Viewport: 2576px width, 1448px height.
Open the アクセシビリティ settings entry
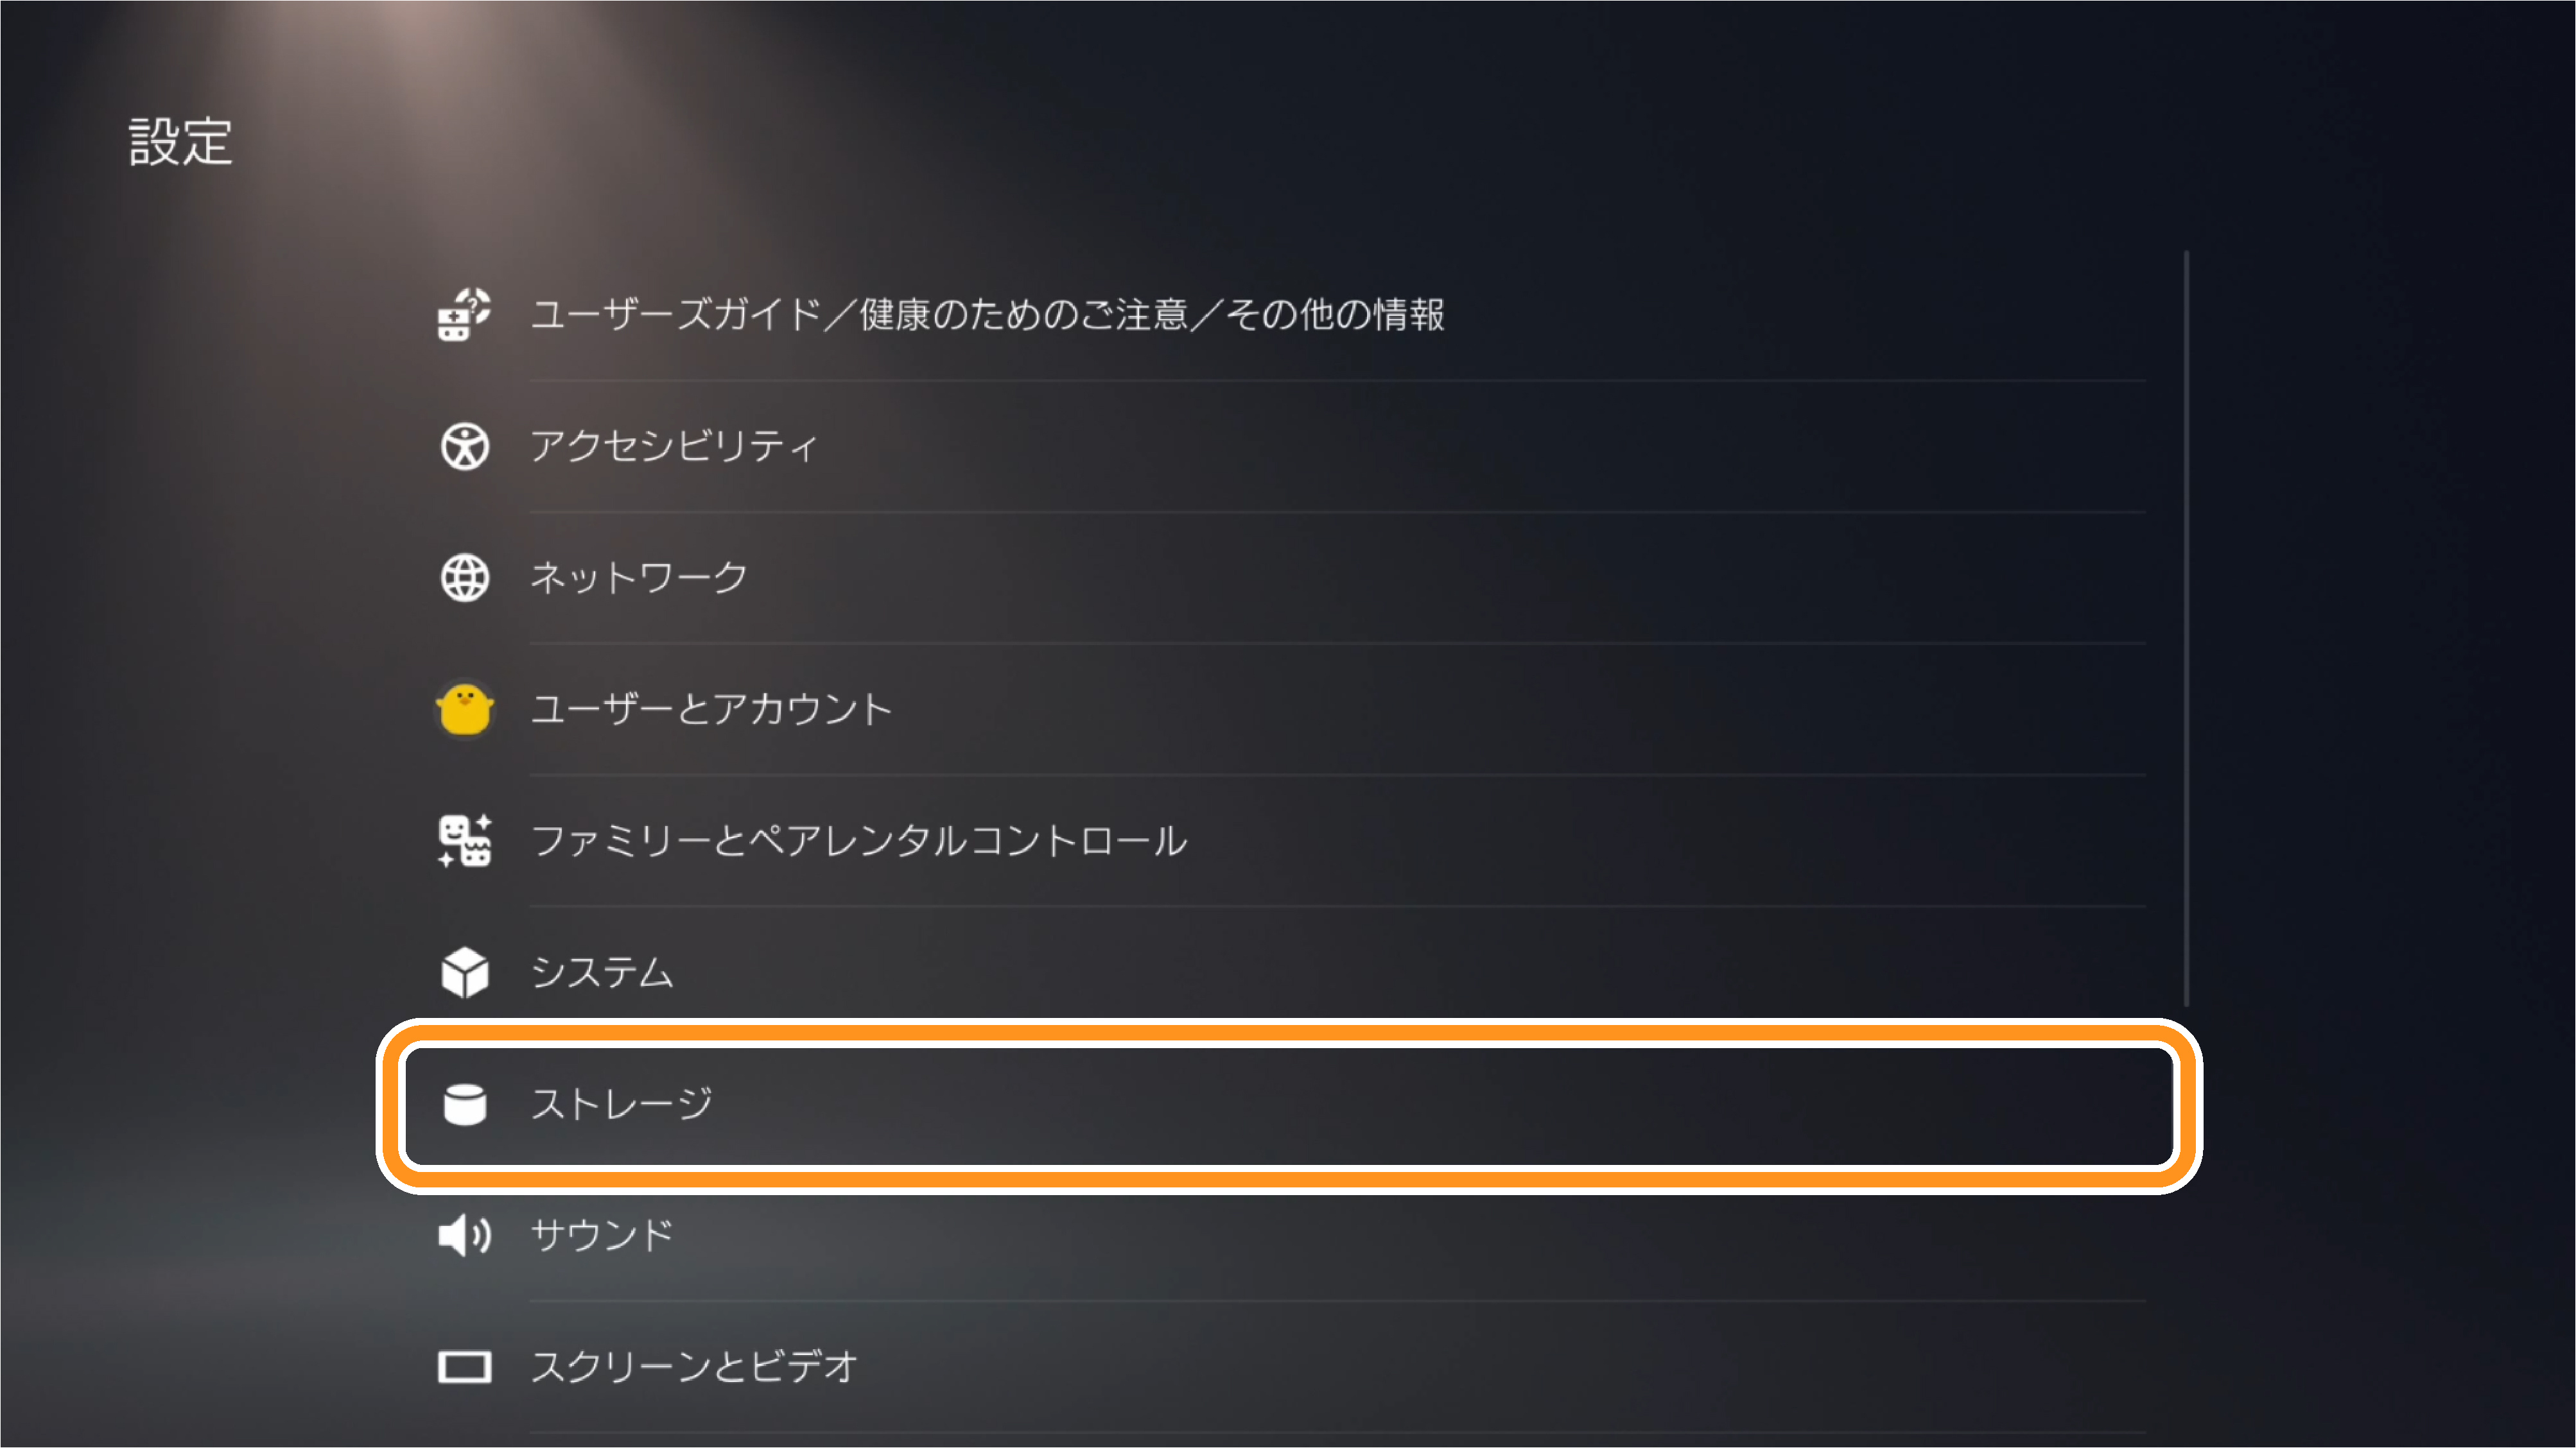pyautogui.click(x=1290, y=445)
